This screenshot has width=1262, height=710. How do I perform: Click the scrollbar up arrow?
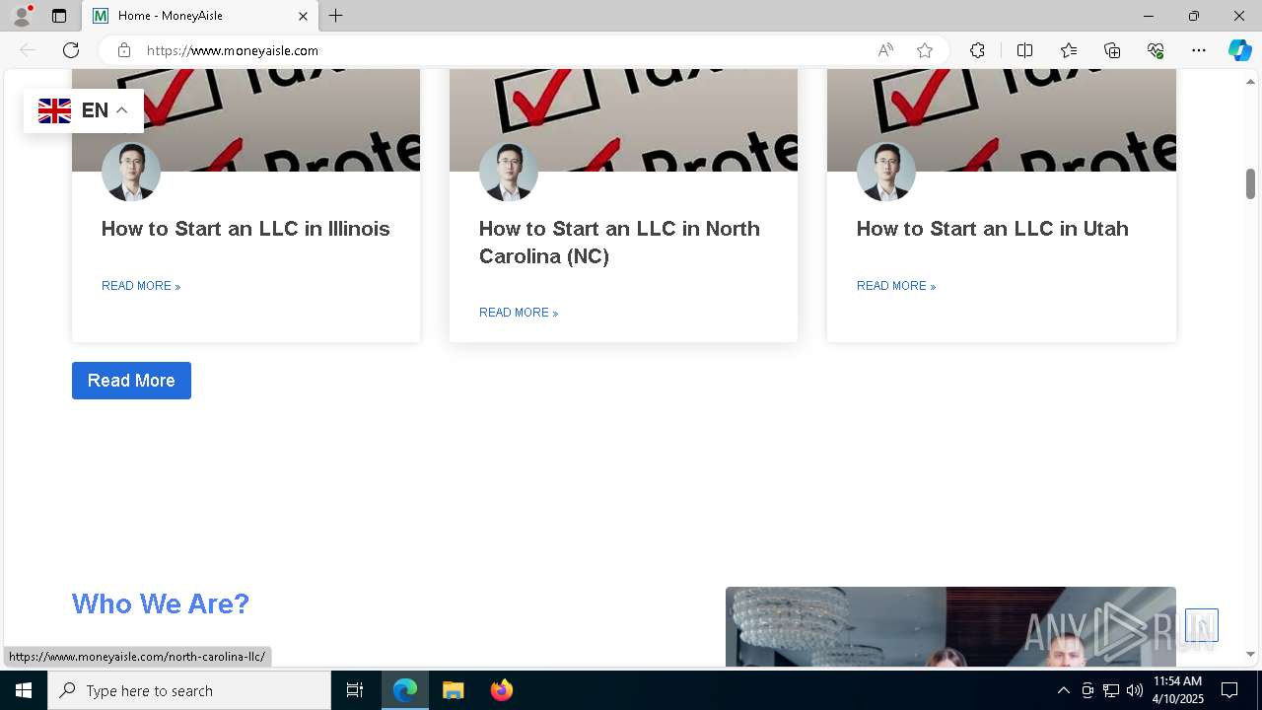pos(1250,81)
